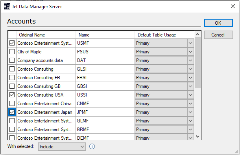The height and width of the screenshot is (155, 240).
Task: Open the table usage dropdown for GBSI
Action: 190,86
